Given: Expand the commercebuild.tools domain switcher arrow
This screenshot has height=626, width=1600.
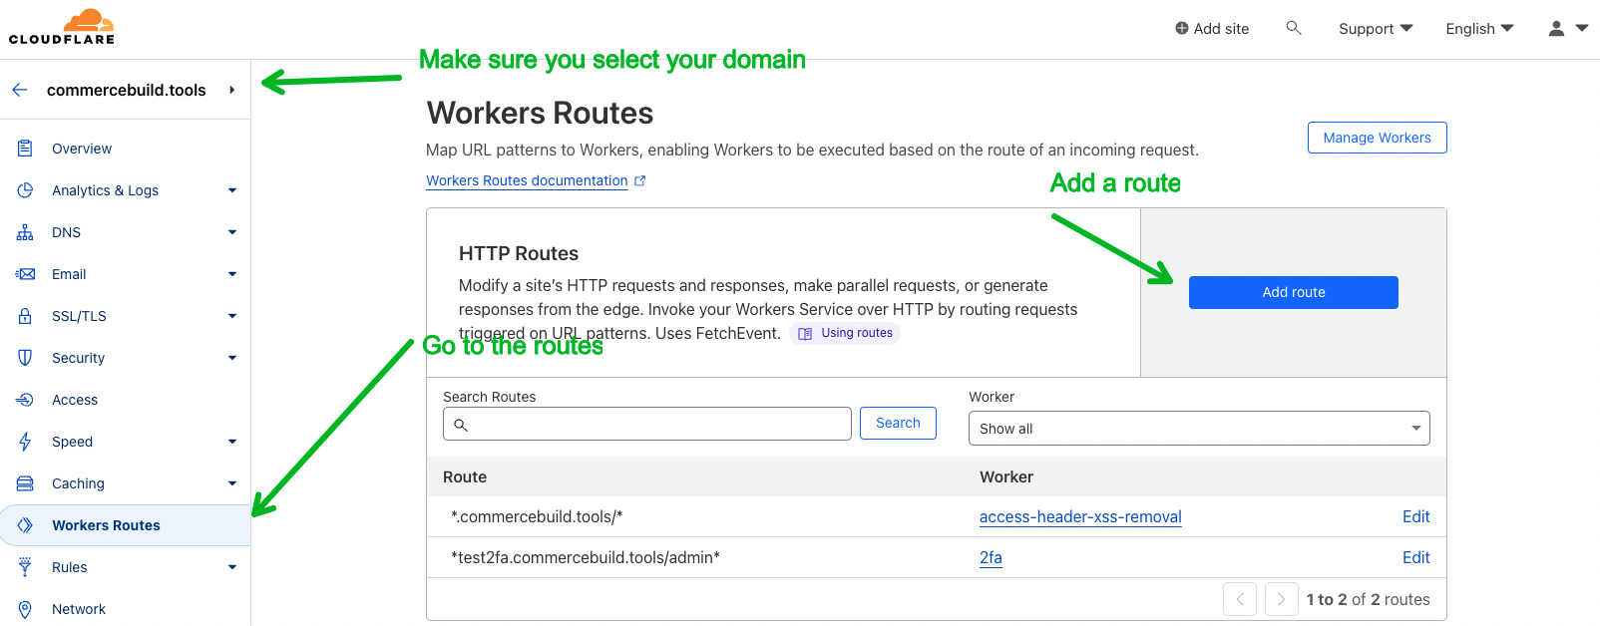Looking at the screenshot, I should coord(232,90).
